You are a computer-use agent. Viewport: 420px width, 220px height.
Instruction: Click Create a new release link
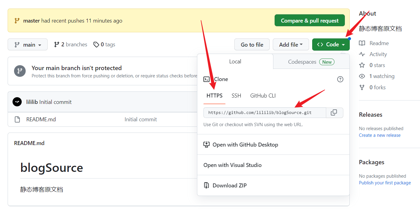(379, 135)
